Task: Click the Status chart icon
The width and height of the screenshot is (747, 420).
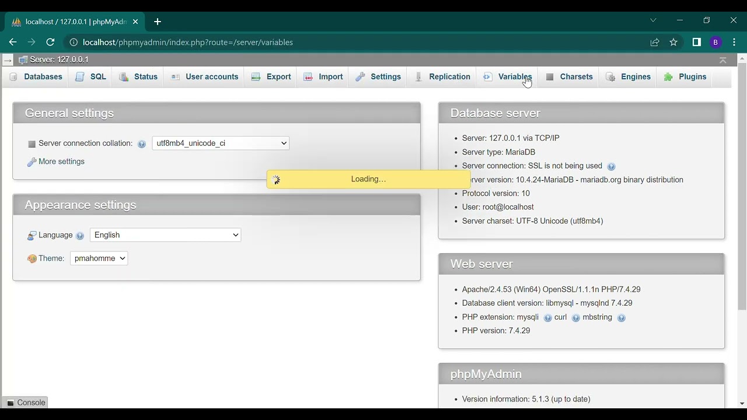Action: (x=124, y=77)
